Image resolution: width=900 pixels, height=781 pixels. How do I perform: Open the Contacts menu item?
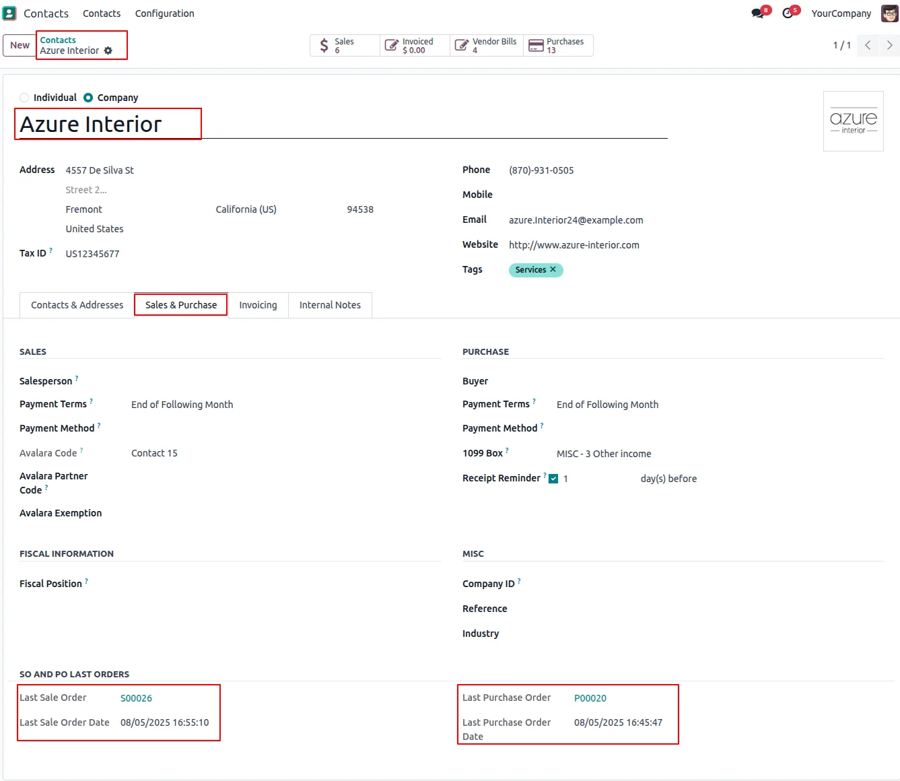[x=102, y=13]
